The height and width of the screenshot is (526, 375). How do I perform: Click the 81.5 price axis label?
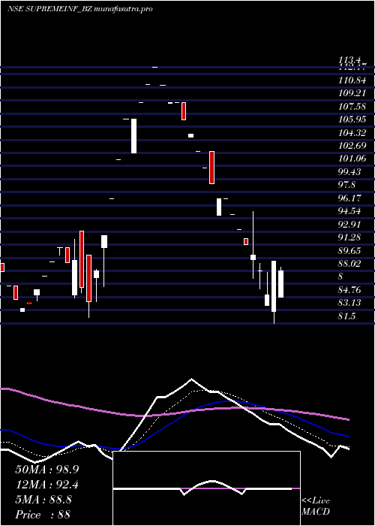tap(346, 316)
